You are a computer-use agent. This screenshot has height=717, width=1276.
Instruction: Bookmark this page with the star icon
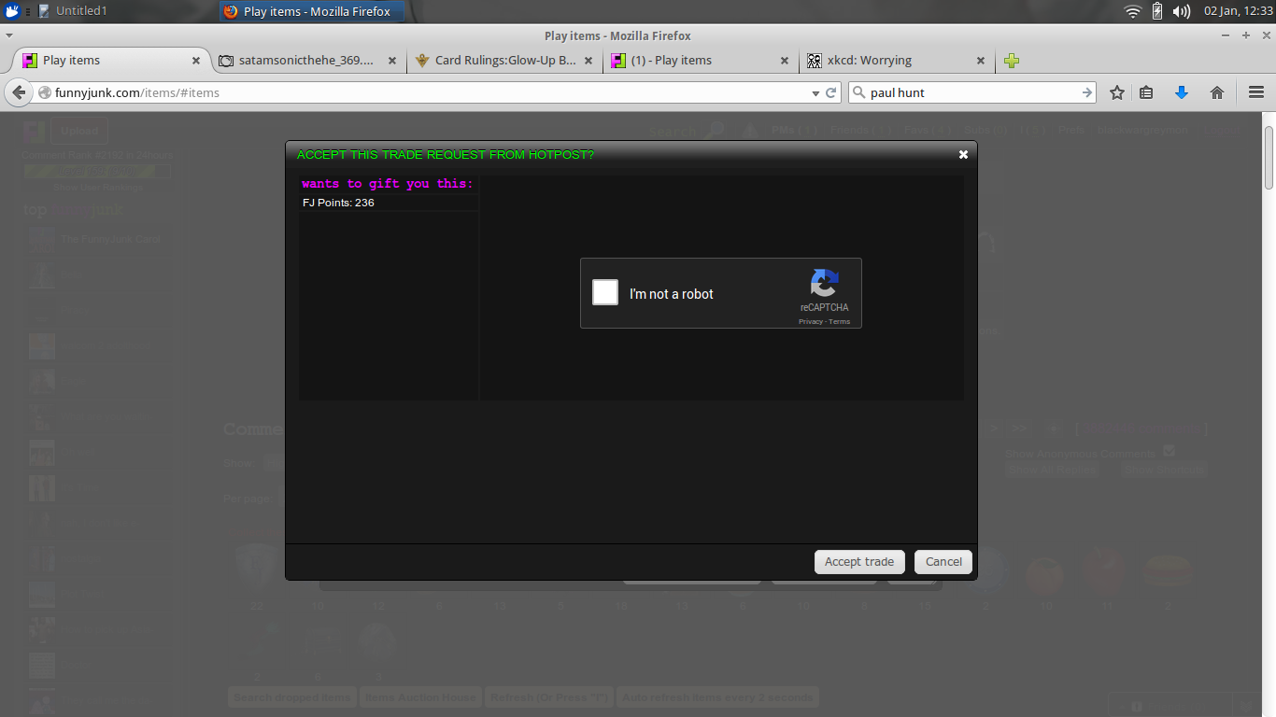point(1116,92)
